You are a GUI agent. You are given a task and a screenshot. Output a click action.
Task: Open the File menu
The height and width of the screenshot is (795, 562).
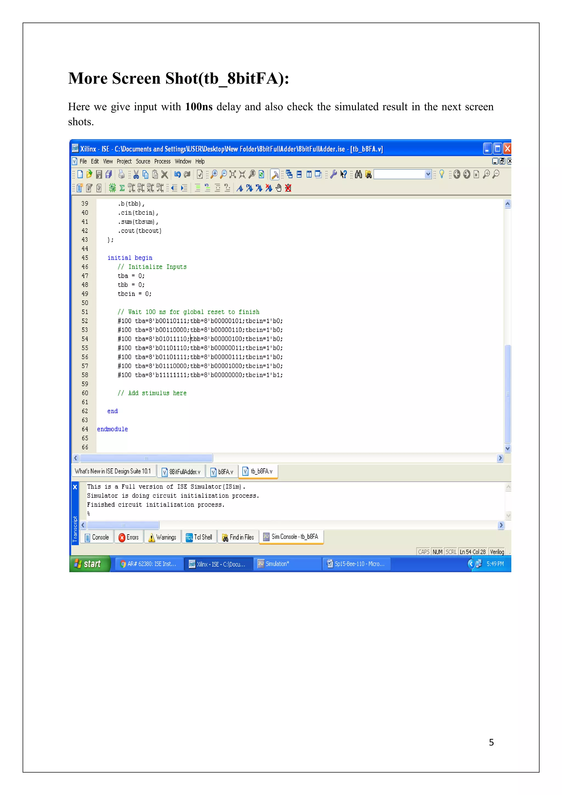[83, 161]
